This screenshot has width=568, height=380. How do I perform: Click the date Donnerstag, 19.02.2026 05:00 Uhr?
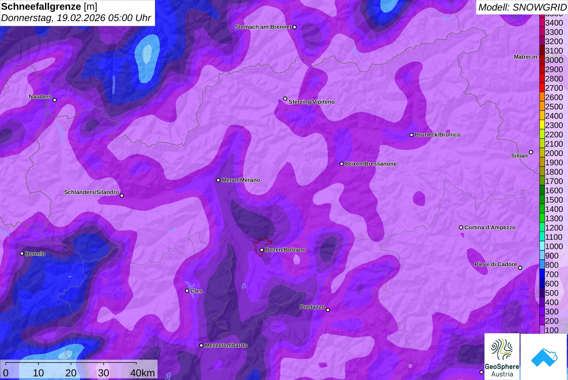(x=76, y=18)
